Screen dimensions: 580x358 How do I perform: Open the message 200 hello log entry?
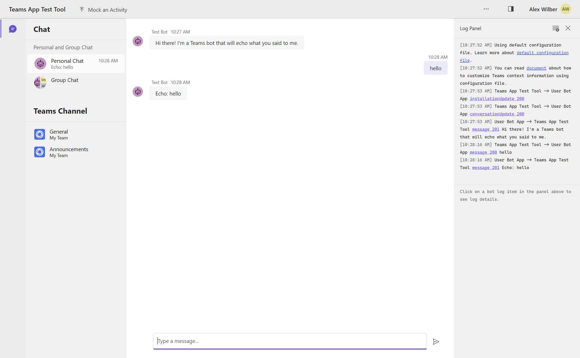[x=483, y=152]
